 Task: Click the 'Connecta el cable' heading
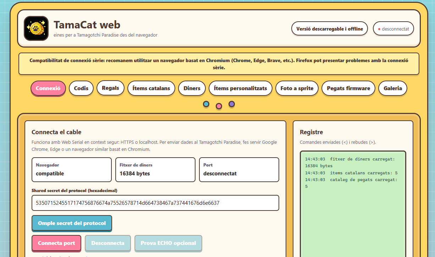point(56,132)
